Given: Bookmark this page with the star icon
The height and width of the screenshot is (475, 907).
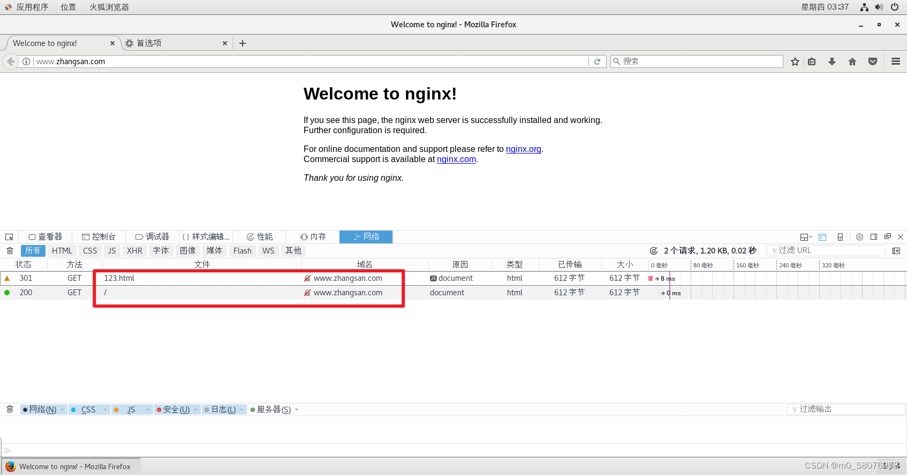Looking at the screenshot, I should click(x=795, y=62).
